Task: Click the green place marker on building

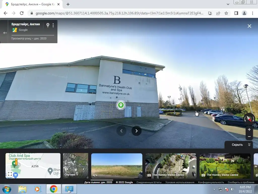Action: coord(121,105)
